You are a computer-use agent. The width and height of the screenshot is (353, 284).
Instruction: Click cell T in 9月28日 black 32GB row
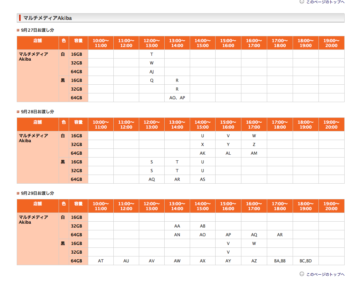(177, 171)
